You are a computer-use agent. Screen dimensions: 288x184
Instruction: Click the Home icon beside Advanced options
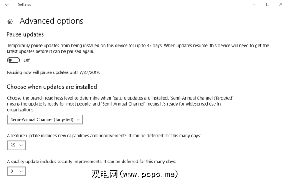click(10, 21)
